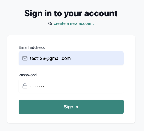This screenshot has height=131, width=144.
Task: Click the gray page background above heading
Action: pyautogui.click(x=71, y=4)
